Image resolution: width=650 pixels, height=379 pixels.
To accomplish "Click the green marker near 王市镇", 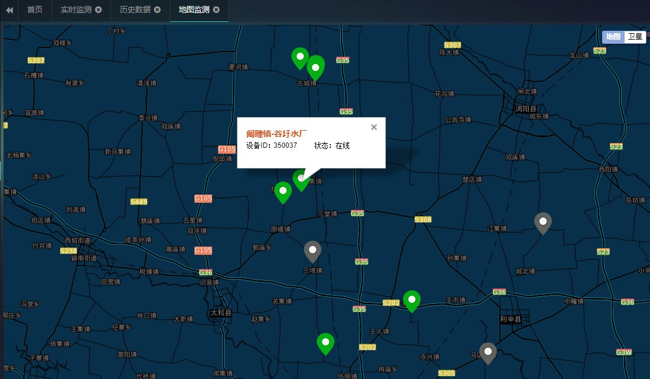I will (x=412, y=300).
